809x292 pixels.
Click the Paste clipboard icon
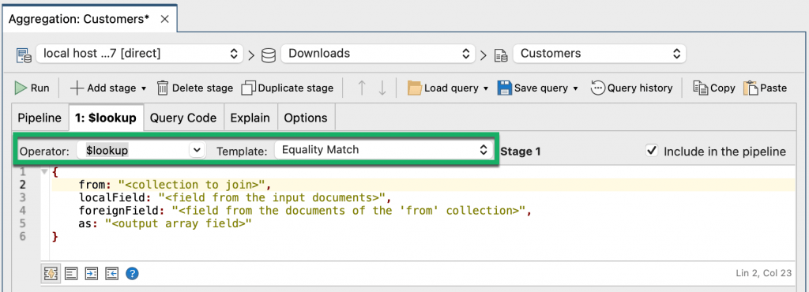751,88
